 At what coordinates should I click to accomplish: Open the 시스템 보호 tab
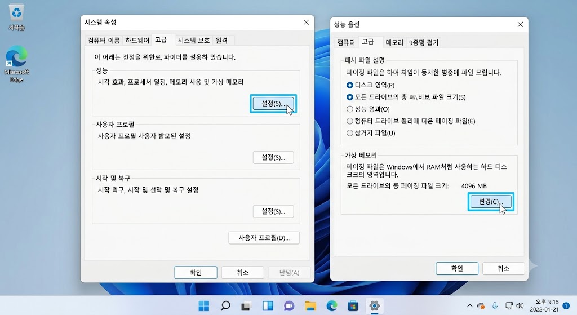(x=194, y=40)
